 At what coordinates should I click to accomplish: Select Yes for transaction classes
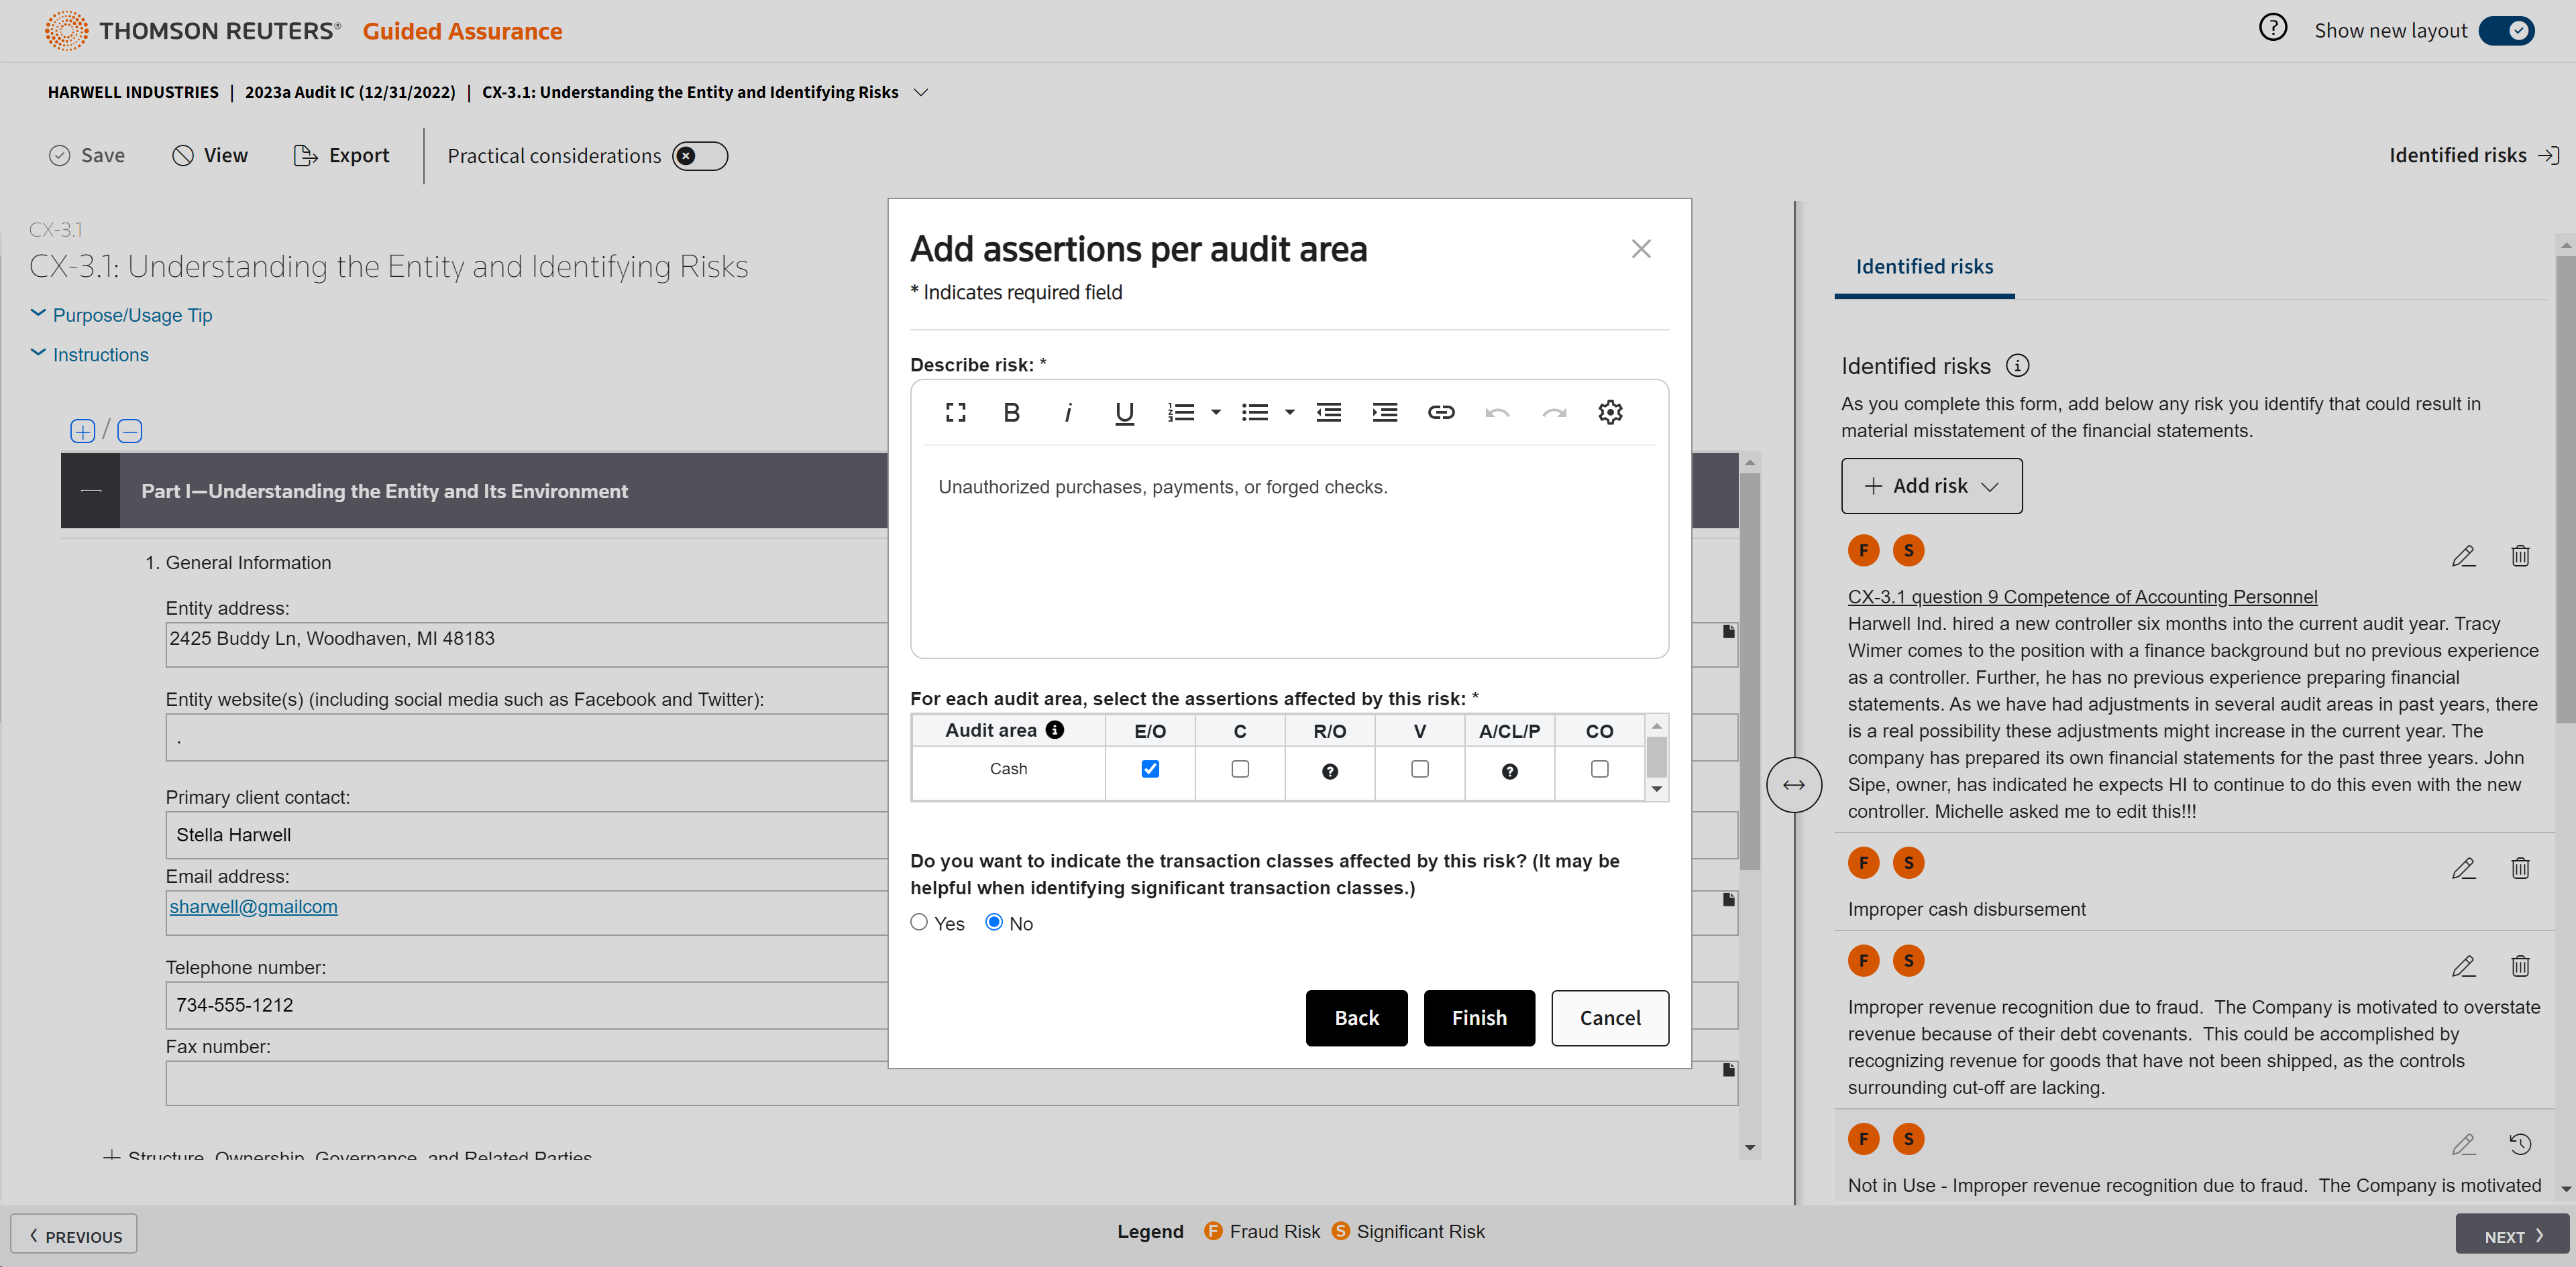(x=919, y=922)
